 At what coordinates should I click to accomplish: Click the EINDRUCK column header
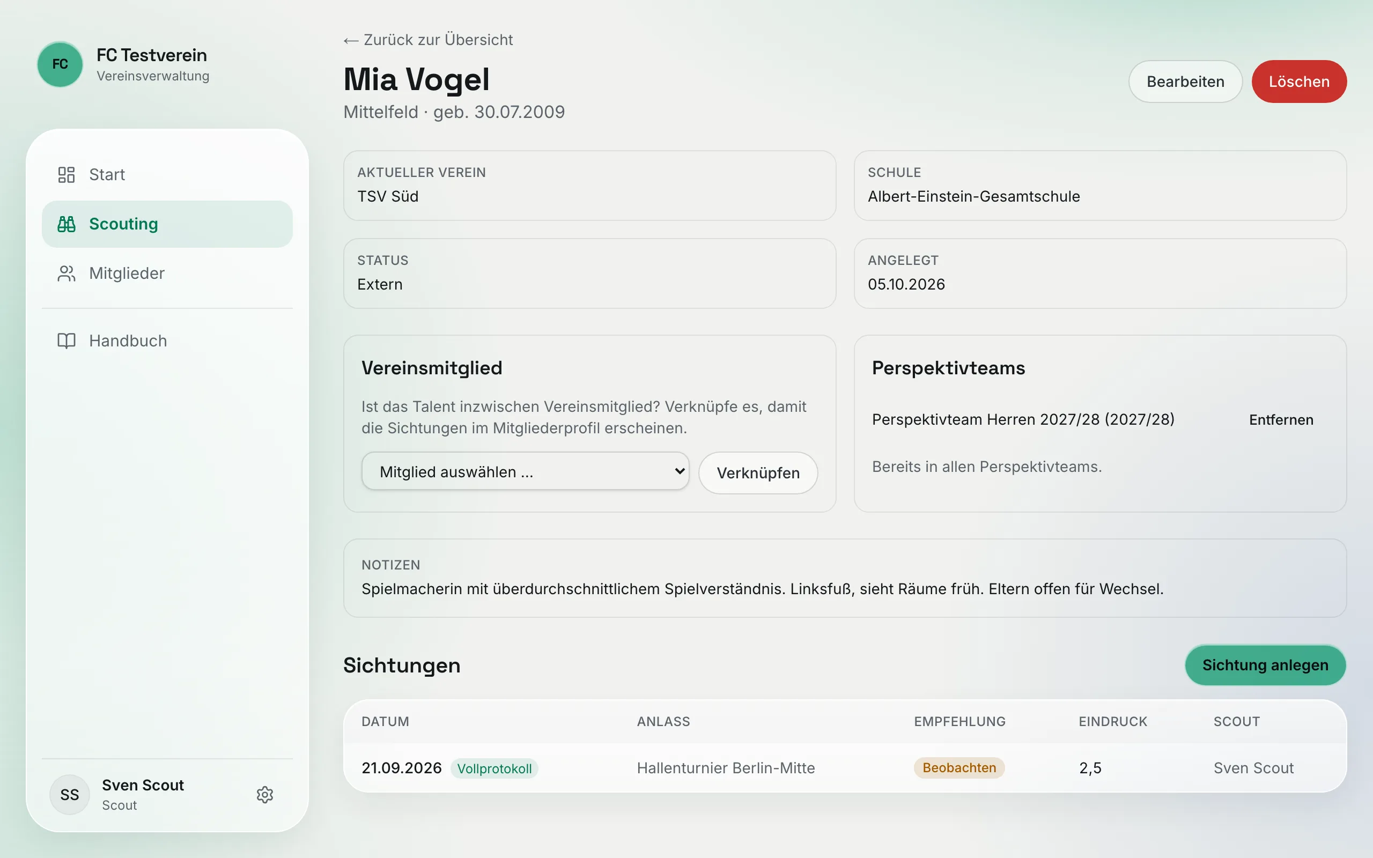(1112, 722)
